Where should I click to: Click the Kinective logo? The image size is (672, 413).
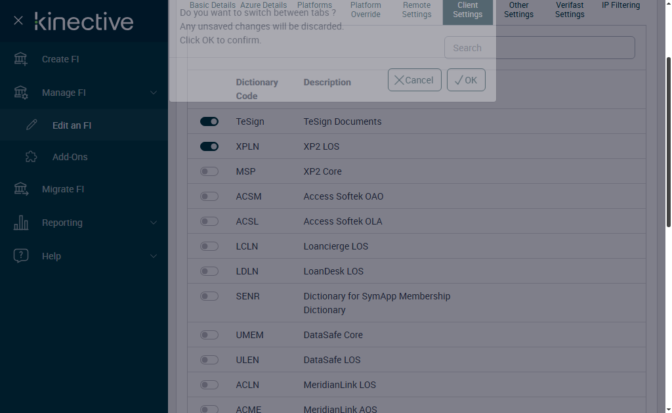pos(84,22)
